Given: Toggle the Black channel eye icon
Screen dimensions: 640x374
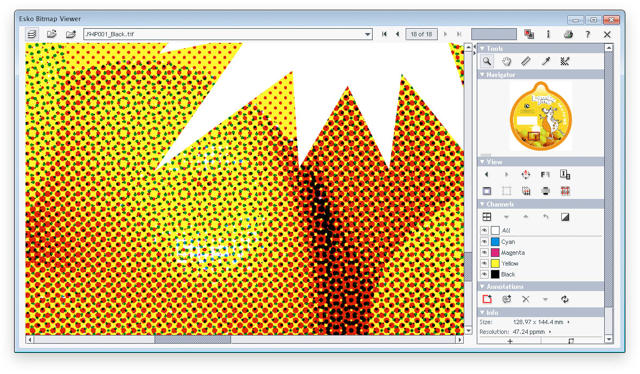Looking at the screenshot, I should (484, 274).
